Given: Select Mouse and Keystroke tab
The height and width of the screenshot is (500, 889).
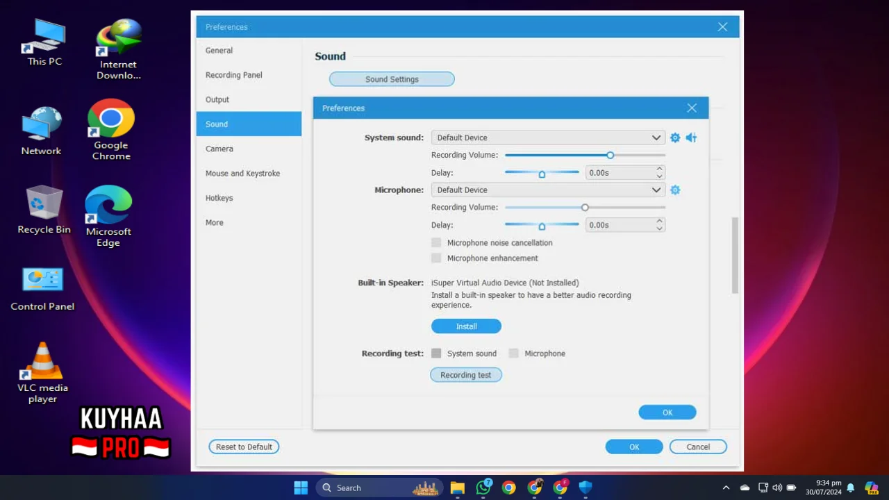Looking at the screenshot, I should click(x=249, y=173).
